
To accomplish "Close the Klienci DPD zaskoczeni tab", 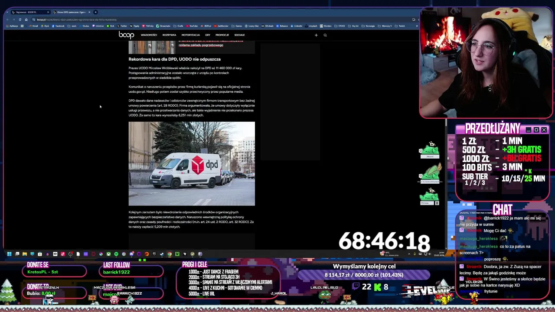I will point(89,12).
